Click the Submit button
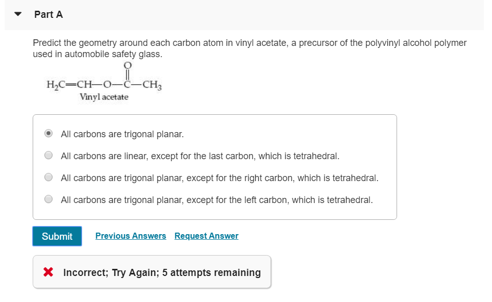This screenshot has height=302, width=492. tap(57, 236)
